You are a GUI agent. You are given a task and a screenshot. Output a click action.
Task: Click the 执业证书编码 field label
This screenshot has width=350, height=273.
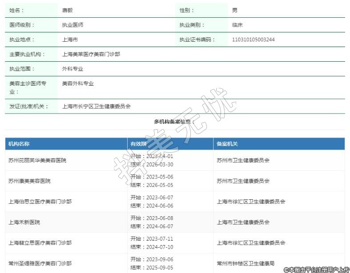(197, 40)
